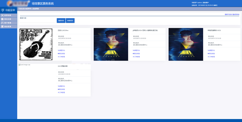Viewport: 242px width, 122px height.
Task: Select the card title 五条人2013live
Action: click(63, 30)
